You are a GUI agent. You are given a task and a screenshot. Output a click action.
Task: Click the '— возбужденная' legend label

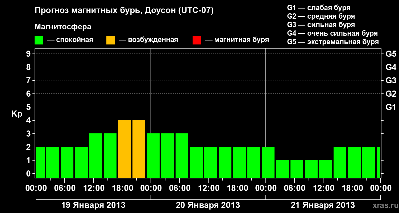point(148,40)
